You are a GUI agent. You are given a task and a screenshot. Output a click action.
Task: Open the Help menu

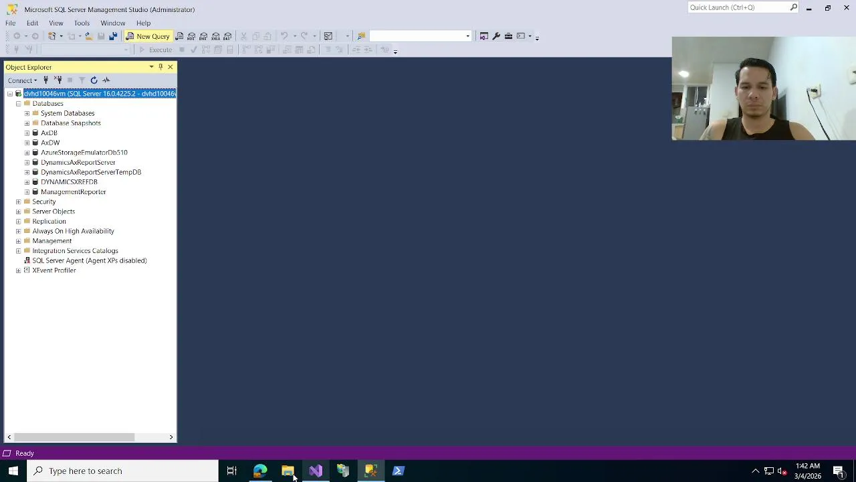click(143, 23)
